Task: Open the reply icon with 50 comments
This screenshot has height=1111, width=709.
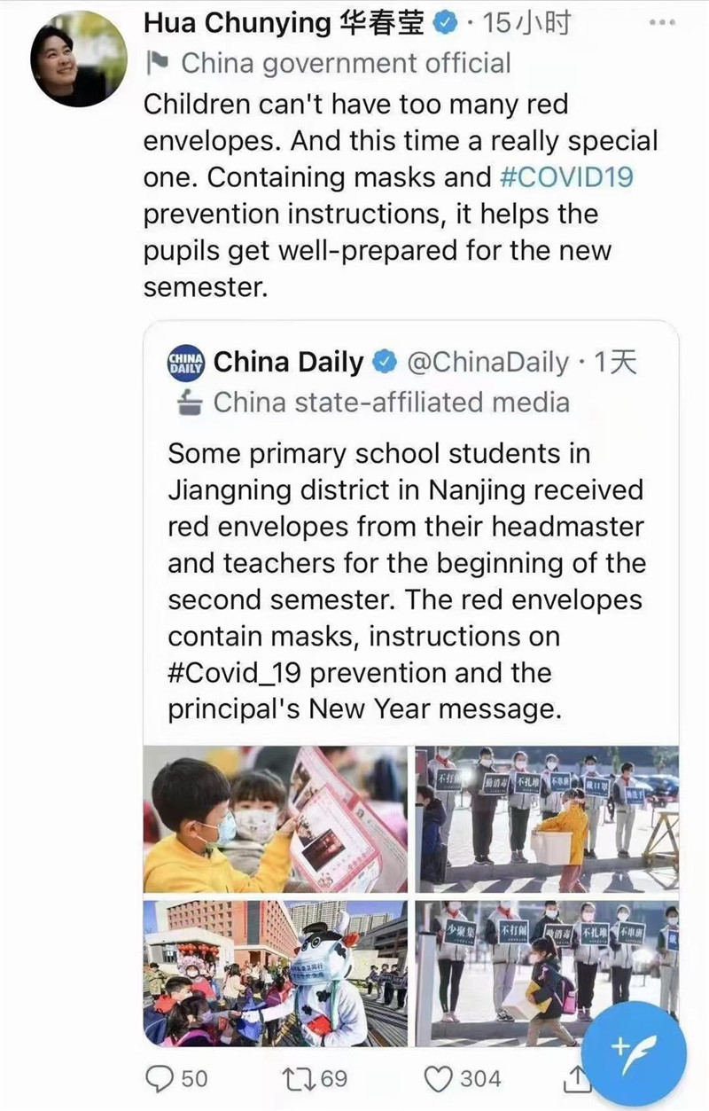Action: pyautogui.click(x=161, y=1077)
